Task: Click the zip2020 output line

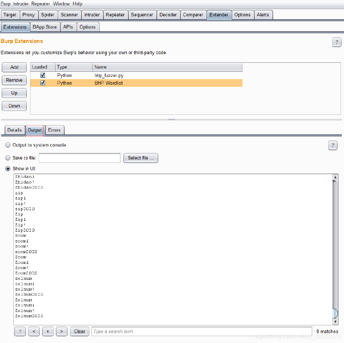Action: point(25,209)
